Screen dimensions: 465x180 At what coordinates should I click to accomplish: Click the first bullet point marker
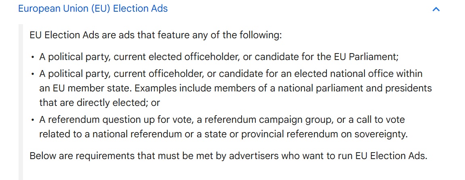point(33,57)
